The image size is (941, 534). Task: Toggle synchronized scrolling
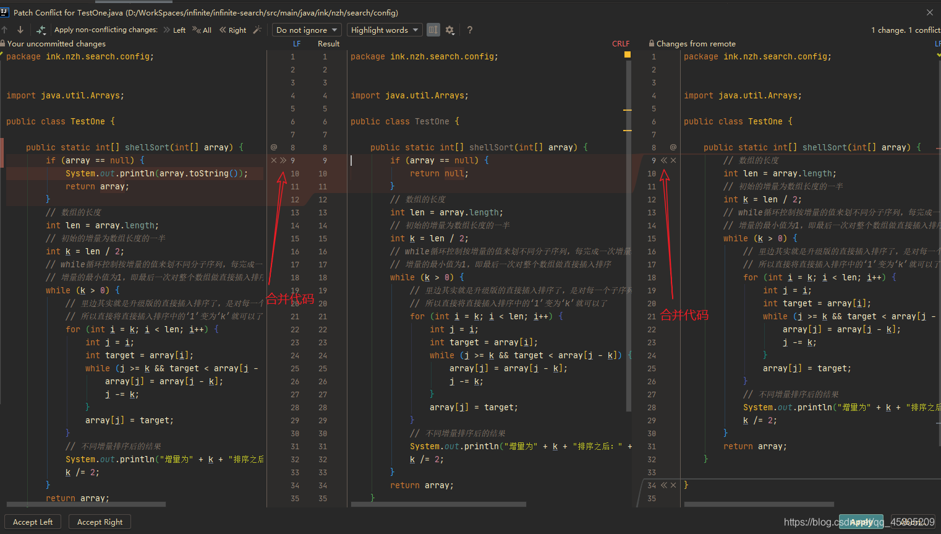pyautogui.click(x=433, y=30)
